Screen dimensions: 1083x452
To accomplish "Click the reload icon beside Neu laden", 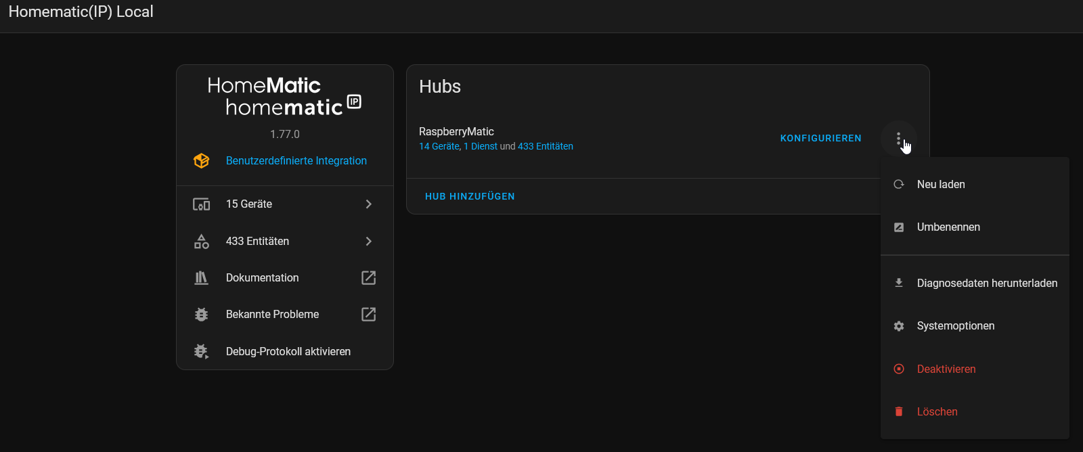I will 899,184.
